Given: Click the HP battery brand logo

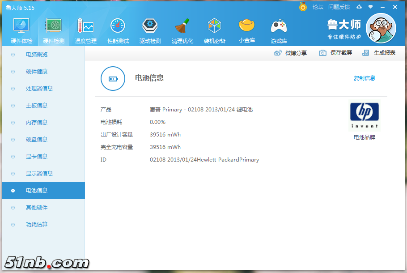Looking at the screenshot, I should (364, 115).
